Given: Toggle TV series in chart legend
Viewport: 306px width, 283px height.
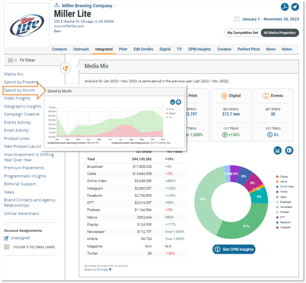Looking at the screenshot, I should (169, 117).
